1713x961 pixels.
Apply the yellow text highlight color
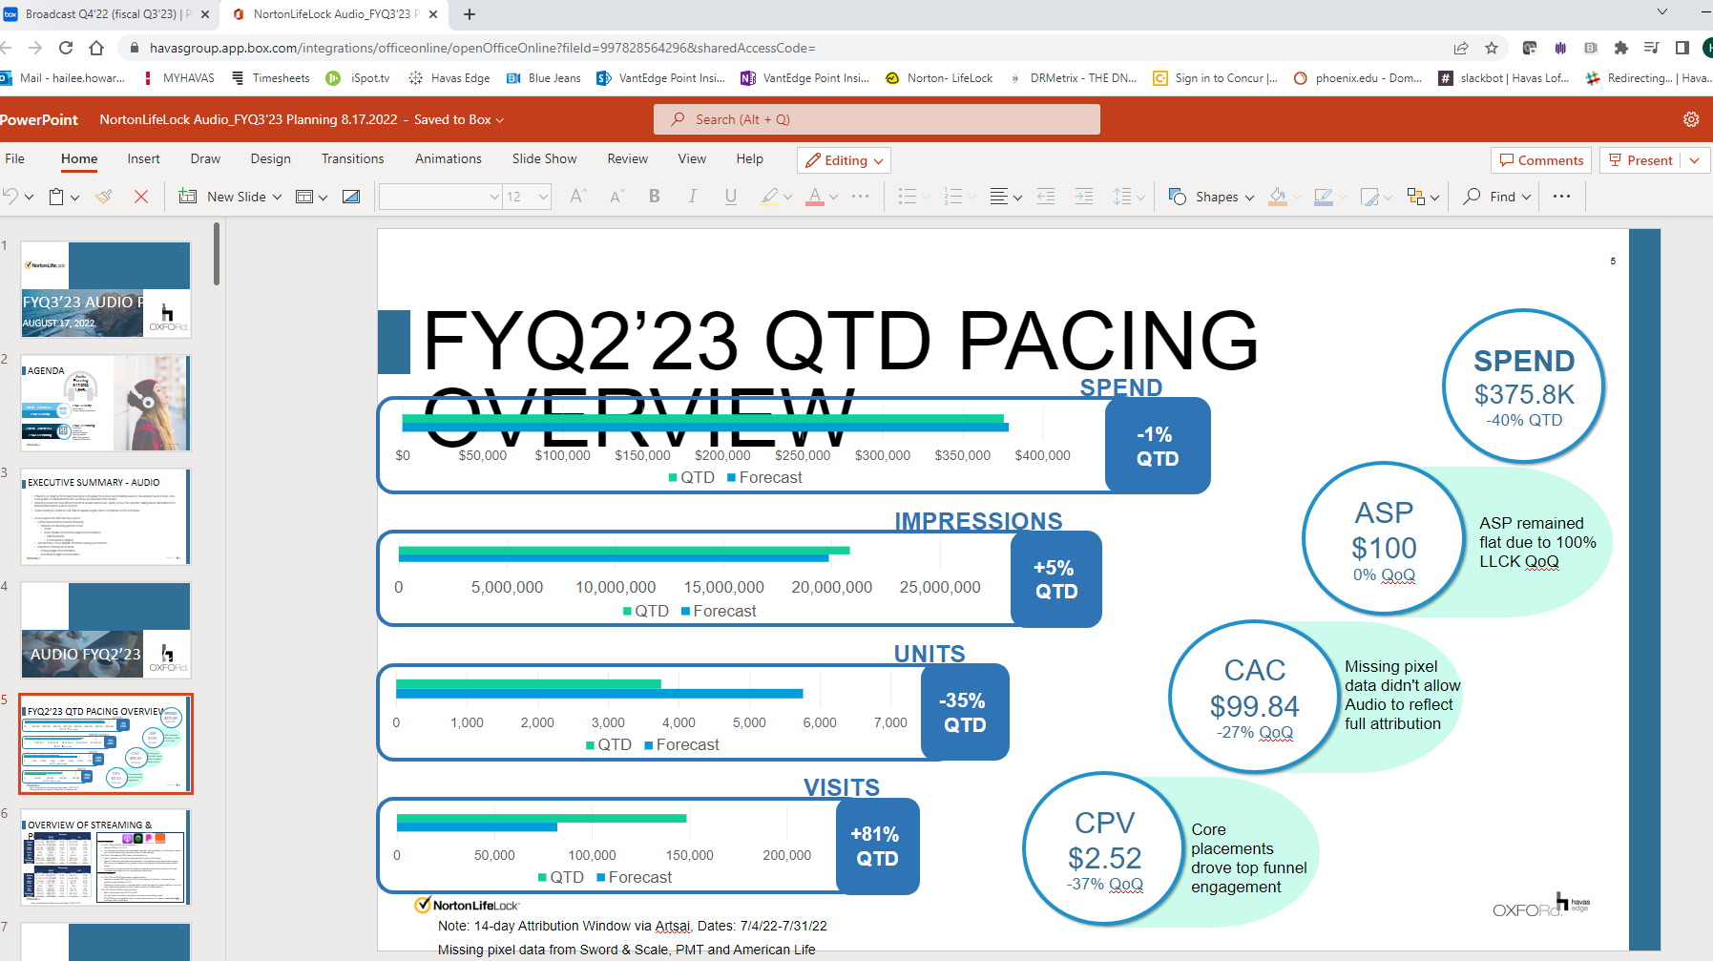(769, 197)
